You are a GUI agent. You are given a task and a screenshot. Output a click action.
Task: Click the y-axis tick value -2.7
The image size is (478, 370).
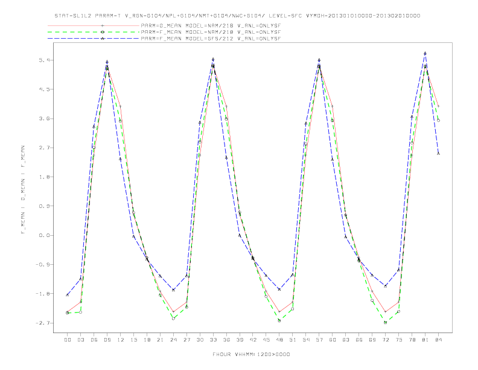tap(42, 323)
